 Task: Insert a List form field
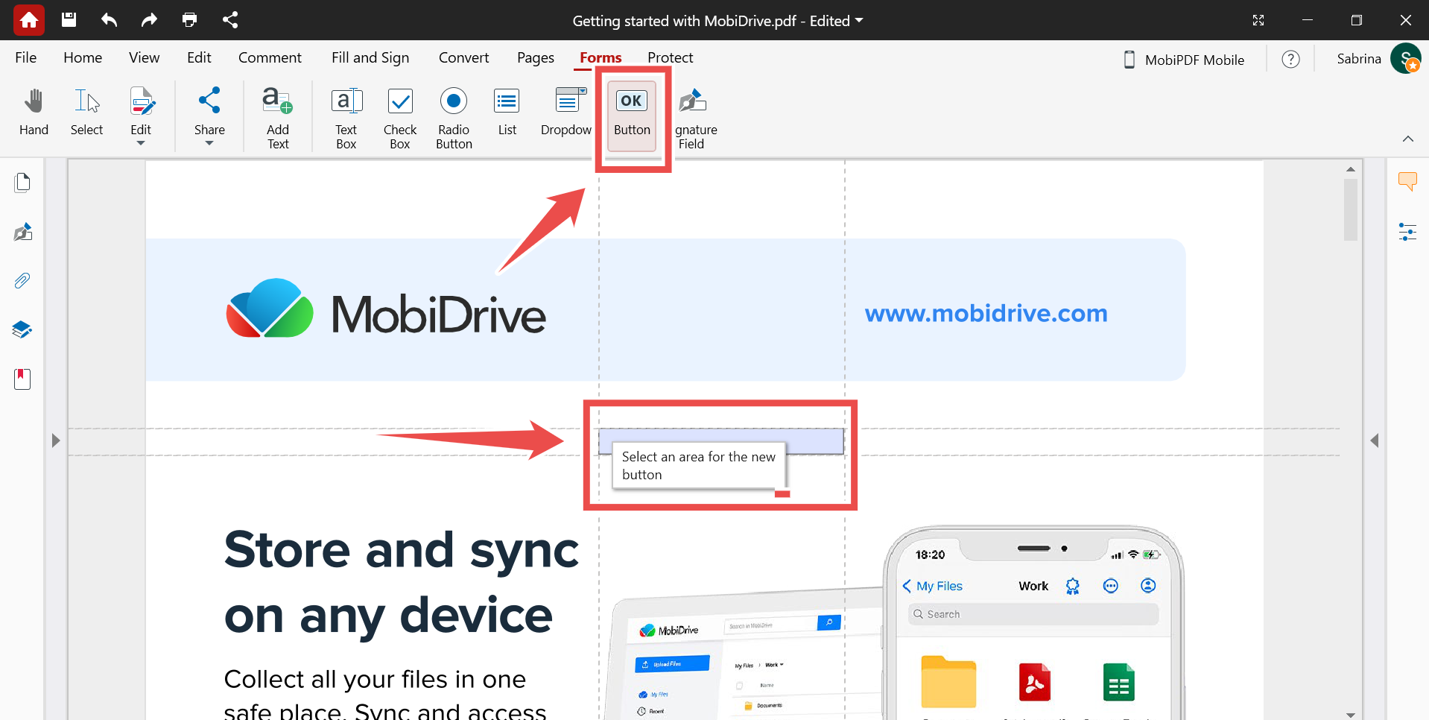click(507, 112)
